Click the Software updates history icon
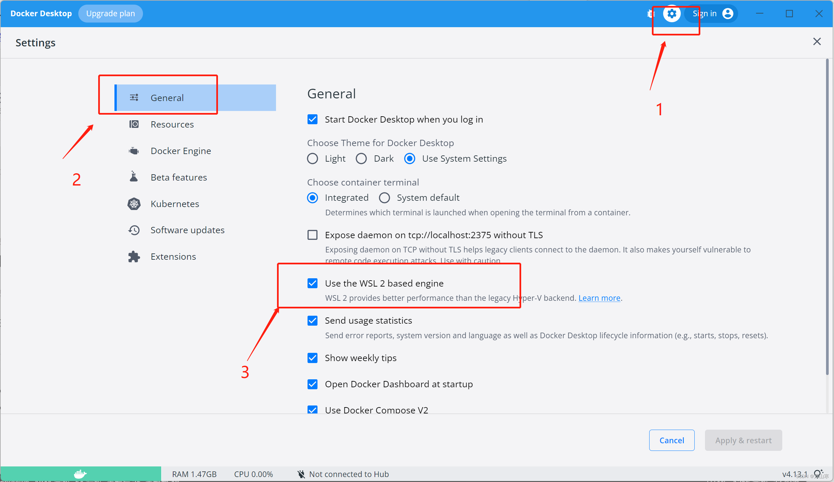Image resolution: width=834 pixels, height=482 pixels. [134, 230]
